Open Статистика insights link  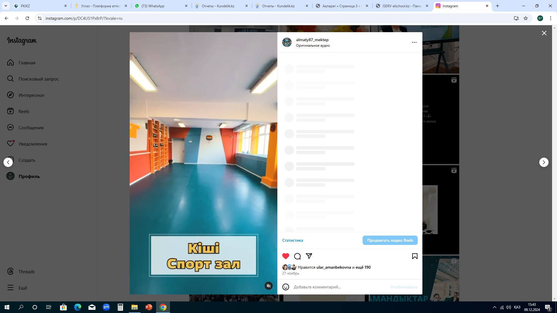[292, 240]
